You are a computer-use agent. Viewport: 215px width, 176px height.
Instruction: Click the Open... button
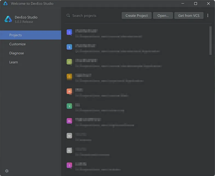click(163, 16)
